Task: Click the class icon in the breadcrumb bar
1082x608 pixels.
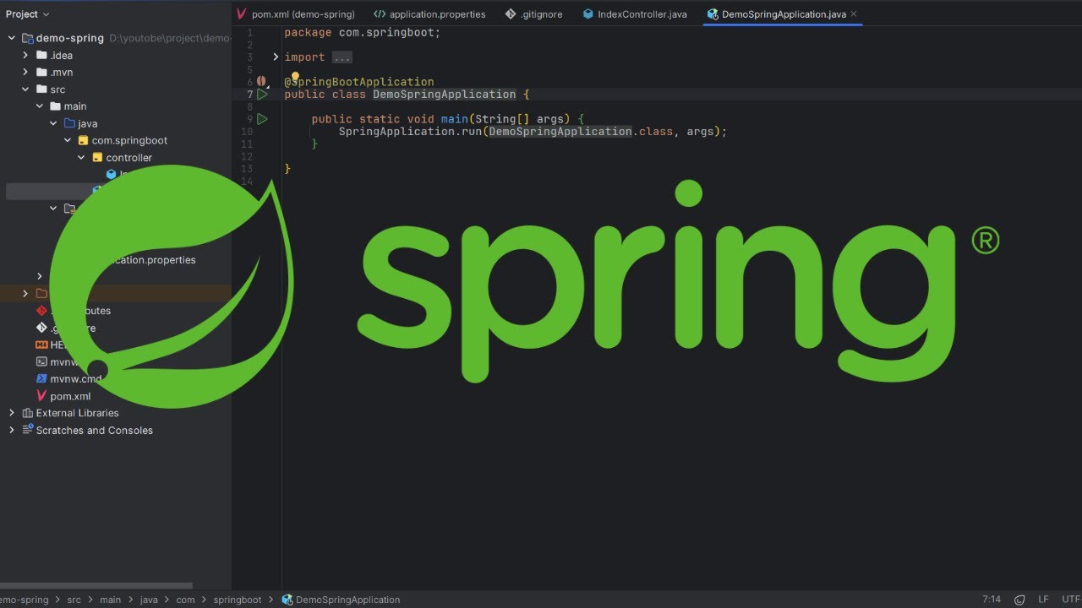Action: tap(287, 600)
